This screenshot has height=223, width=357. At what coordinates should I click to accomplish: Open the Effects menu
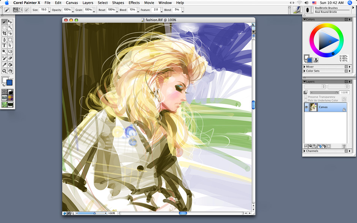tap(134, 3)
